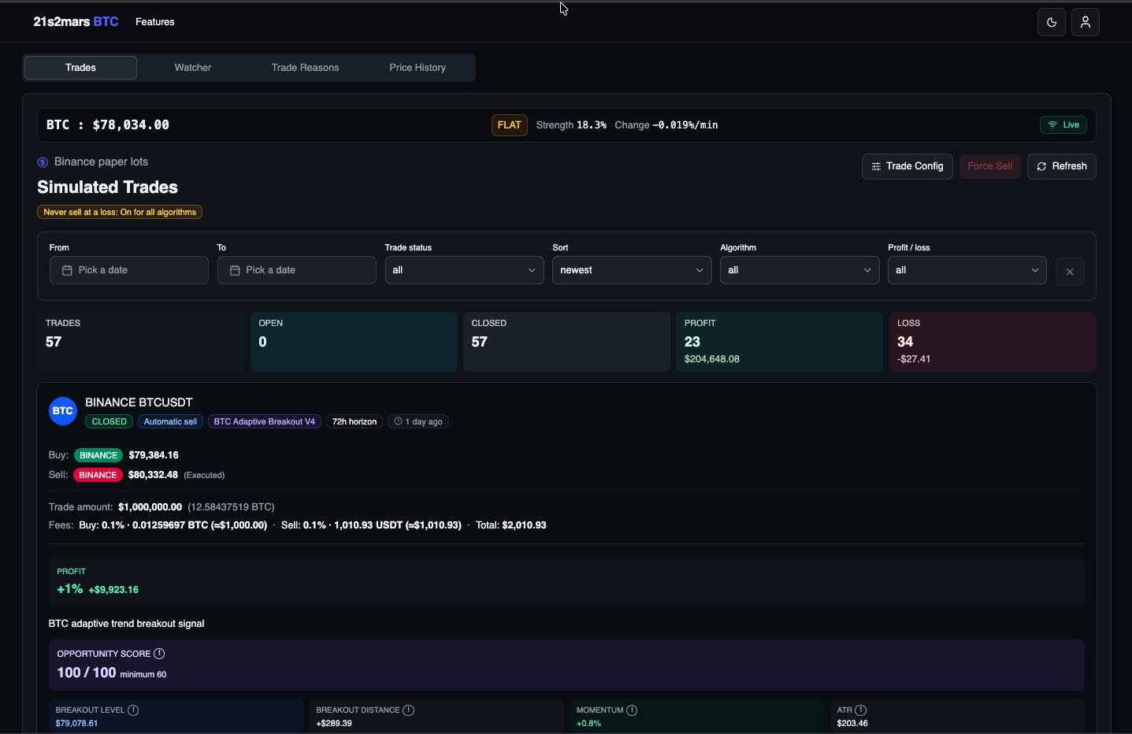Click trade amount $1,000,000.00
This screenshot has width=1132, height=734.
coord(150,507)
